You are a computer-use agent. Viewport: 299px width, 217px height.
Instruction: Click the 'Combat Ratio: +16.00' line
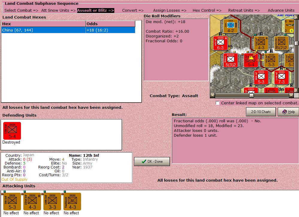pos(167,31)
